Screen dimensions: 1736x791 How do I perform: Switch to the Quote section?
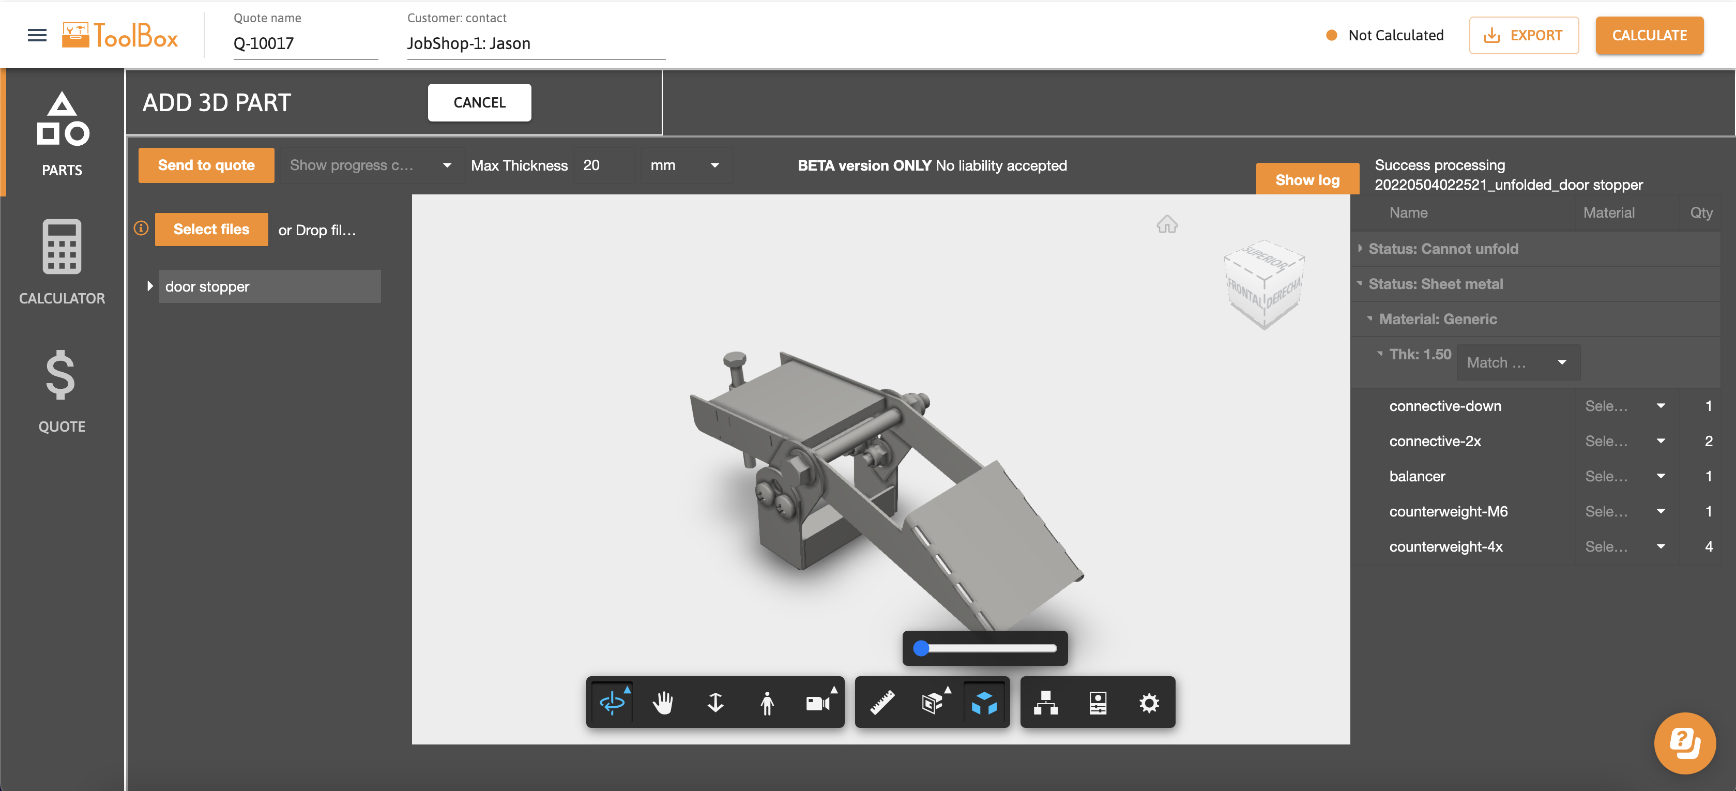tap(62, 391)
